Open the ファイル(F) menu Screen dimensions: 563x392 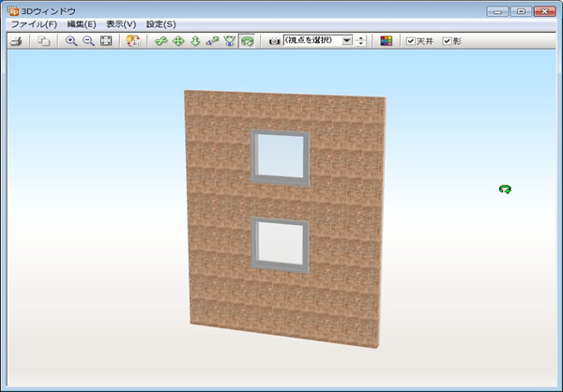coord(33,23)
